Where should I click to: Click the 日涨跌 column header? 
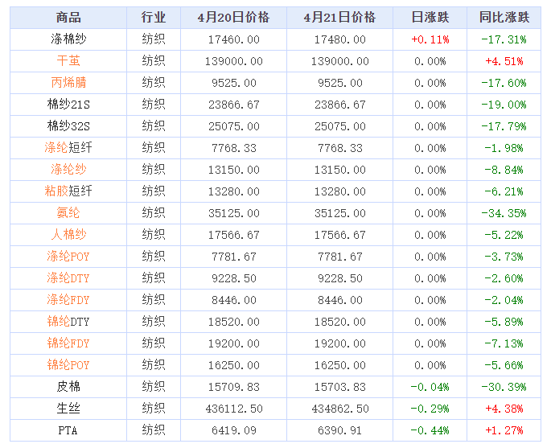[430, 18]
